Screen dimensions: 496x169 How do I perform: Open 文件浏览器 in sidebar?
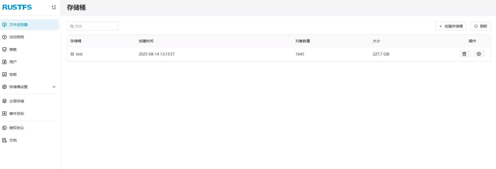30,25
